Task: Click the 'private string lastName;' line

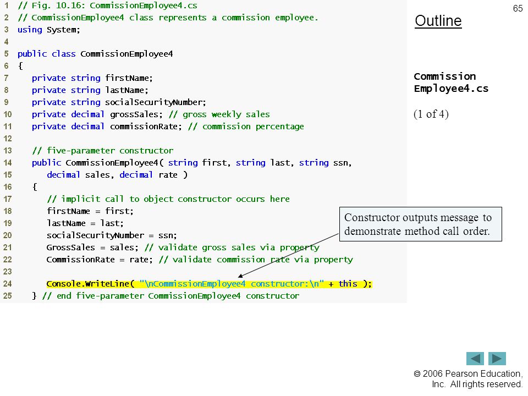Action: [x=90, y=90]
